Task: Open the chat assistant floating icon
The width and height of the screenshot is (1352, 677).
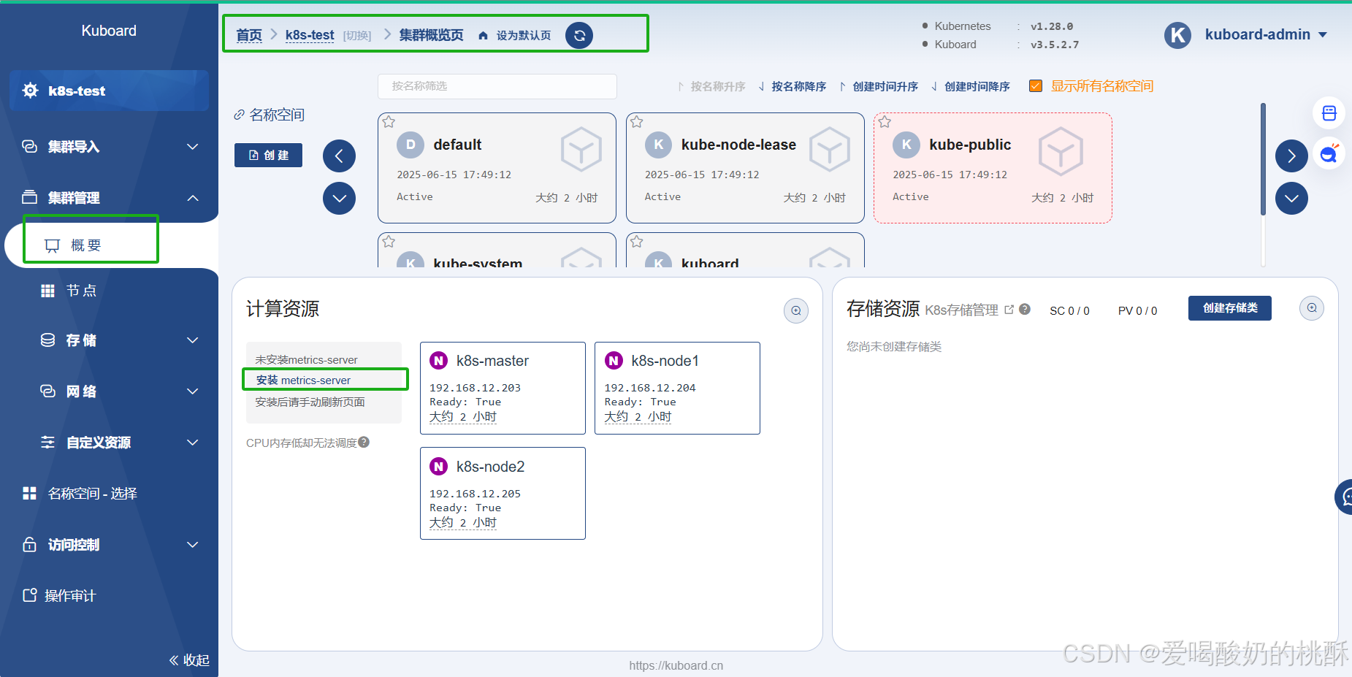Action: (1329, 153)
